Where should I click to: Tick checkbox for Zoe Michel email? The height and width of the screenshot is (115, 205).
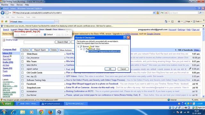click(22, 95)
